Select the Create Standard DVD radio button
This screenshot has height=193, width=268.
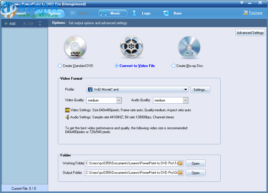[x=59, y=66]
